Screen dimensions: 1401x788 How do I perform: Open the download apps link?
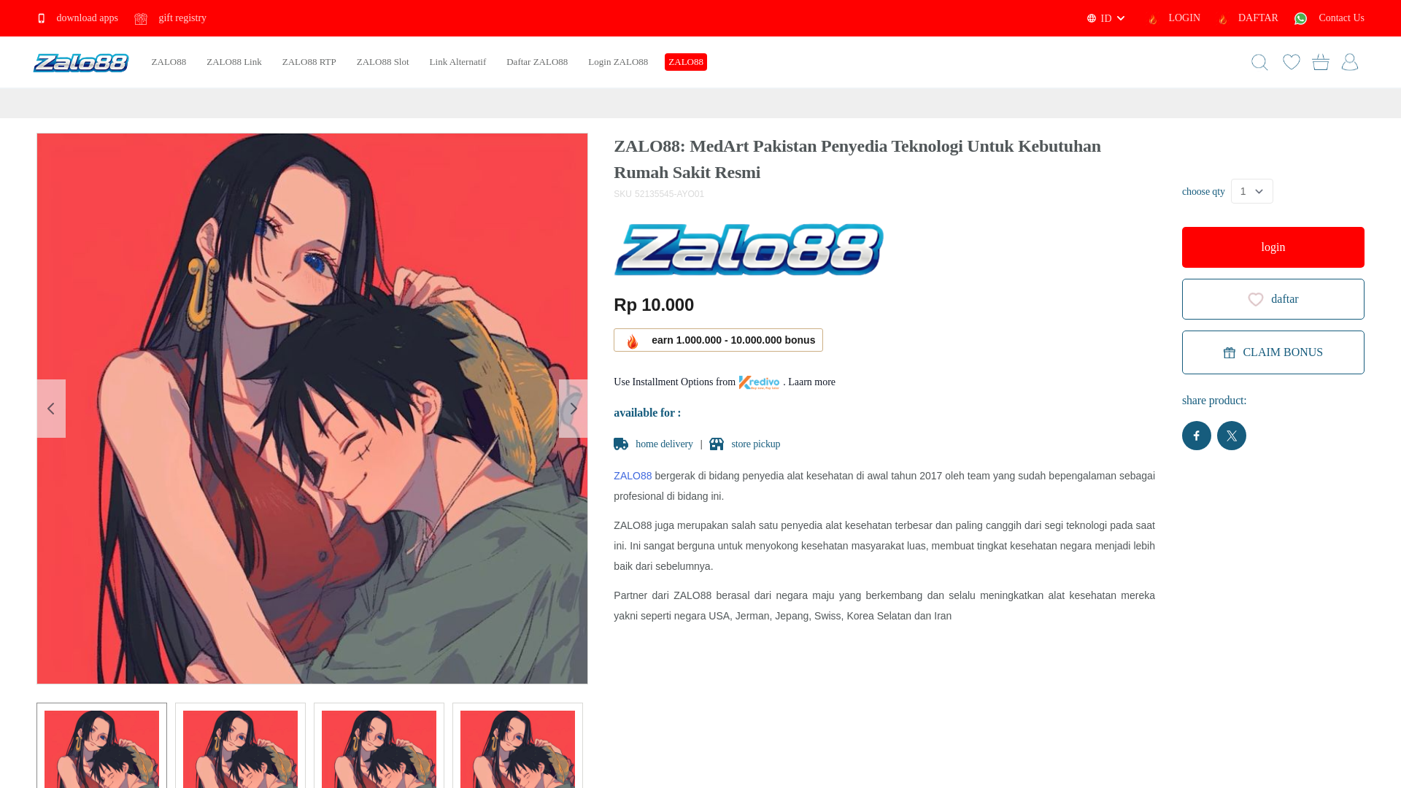pos(78,18)
